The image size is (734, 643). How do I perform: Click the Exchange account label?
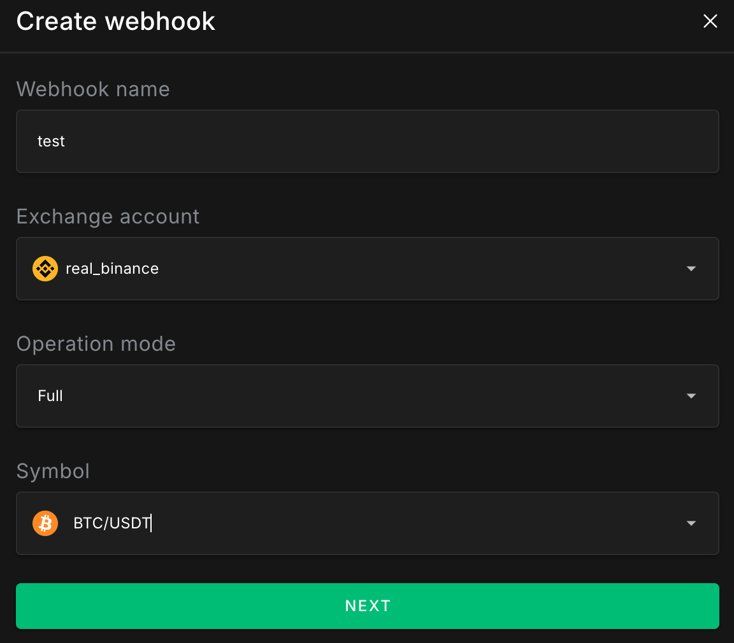click(108, 216)
